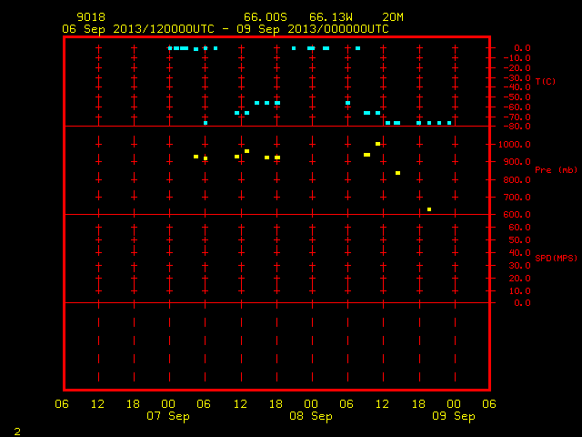The width and height of the screenshot is (582, 437).
Task: Click the station ID 9018 label
Action: point(91,17)
